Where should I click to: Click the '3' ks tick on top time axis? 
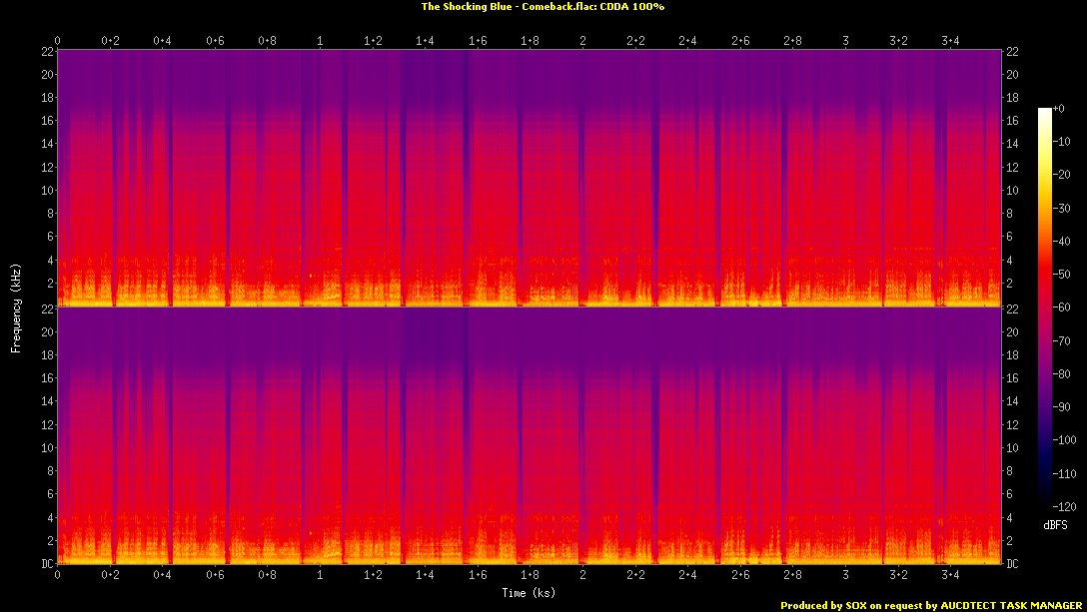[x=845, y=41]
